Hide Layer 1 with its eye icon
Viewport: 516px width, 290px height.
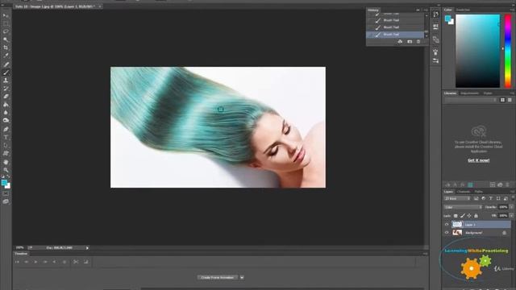(x=447, y=225)
